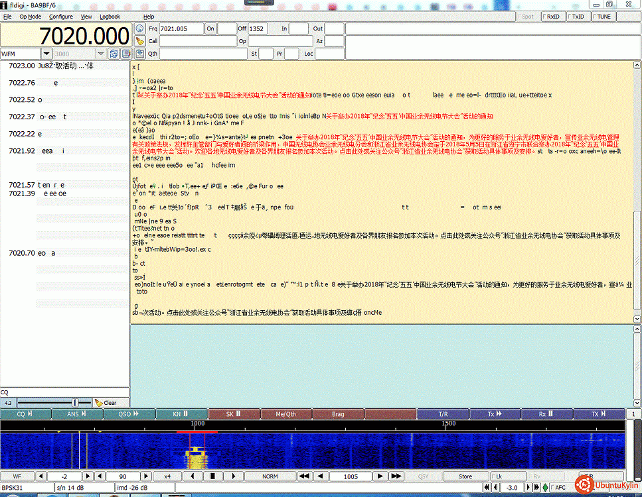Click the CQ macro button
The image size is (642, 497).
click(25, 414)
